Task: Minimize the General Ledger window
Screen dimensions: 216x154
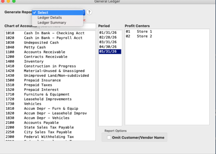Action: coord(8,1)
